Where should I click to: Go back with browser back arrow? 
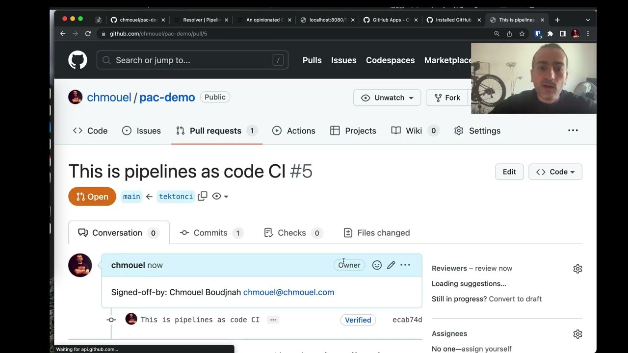pos(63,34)
